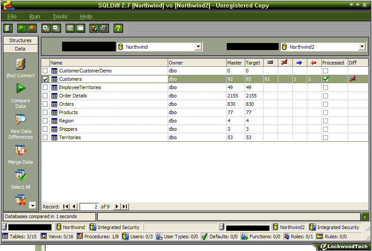372x251 pixels.
Task: Switch to the Data tab
Action: tap(20, 49)
